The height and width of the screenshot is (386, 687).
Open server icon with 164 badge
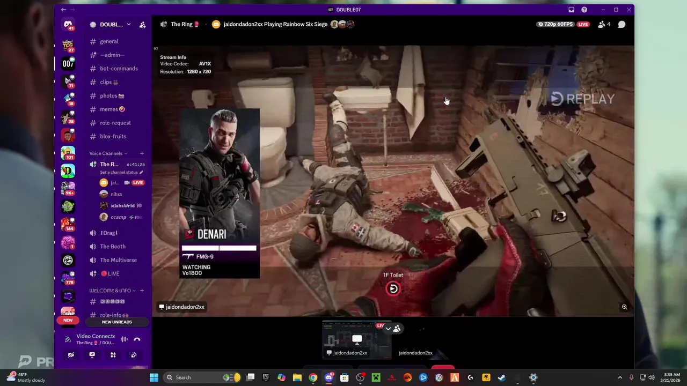point(68,224)
